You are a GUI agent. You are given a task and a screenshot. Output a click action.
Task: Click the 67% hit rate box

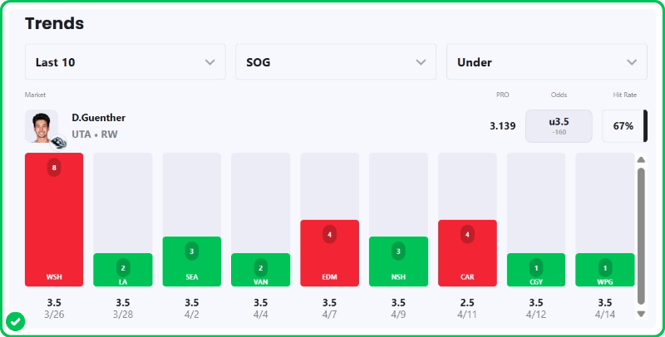tap(623, 126)
